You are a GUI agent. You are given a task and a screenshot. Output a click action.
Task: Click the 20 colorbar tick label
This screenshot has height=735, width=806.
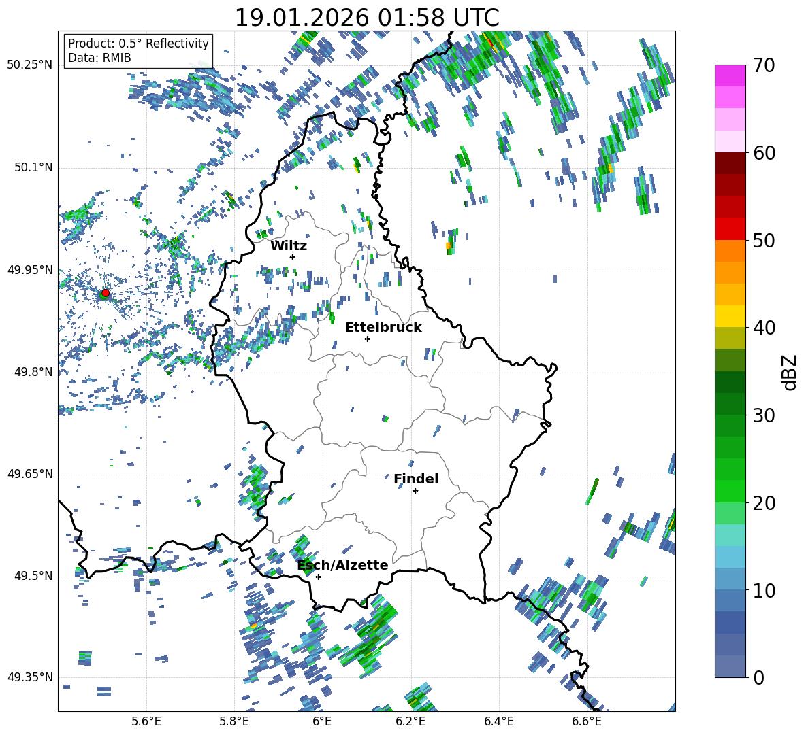coord(764,503)
